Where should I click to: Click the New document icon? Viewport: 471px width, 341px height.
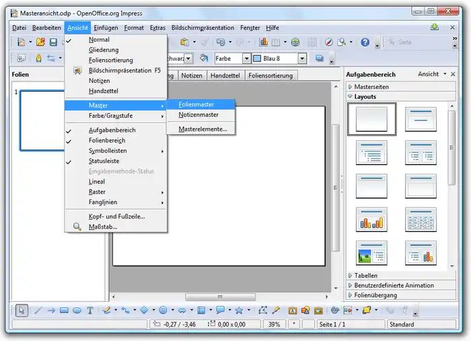tap(21, 42)
